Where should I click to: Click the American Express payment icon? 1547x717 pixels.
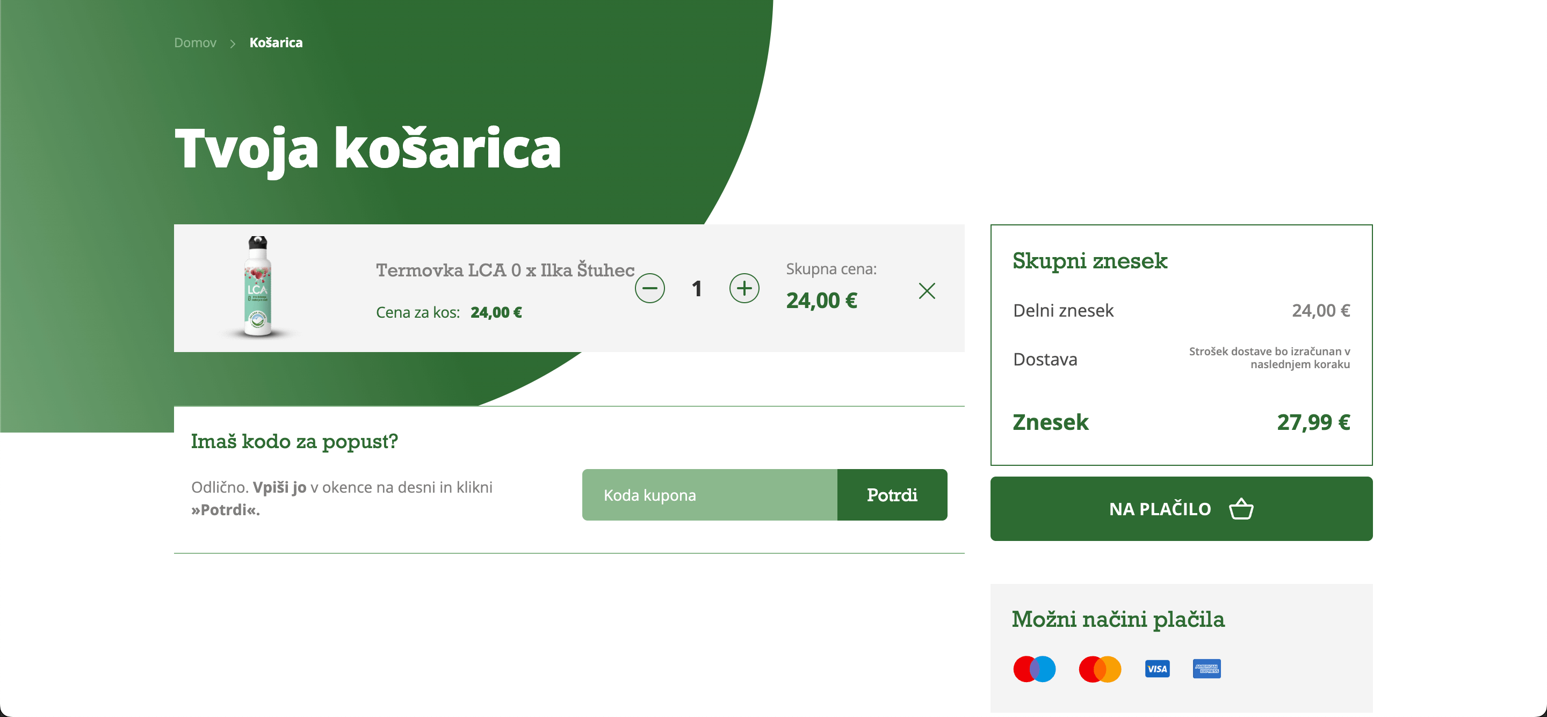pyautogui.click(x=1206, y=668)
